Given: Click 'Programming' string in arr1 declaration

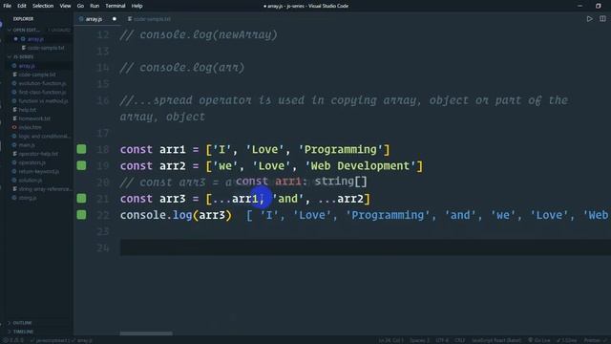Looking at the screenshot, I should [341, 149].
